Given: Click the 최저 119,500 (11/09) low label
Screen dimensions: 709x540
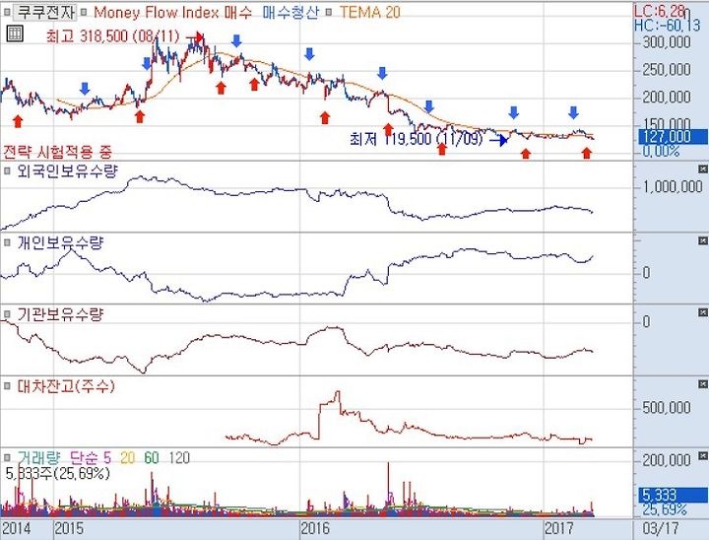Looking at the screenshot, I should pos(416,139).
